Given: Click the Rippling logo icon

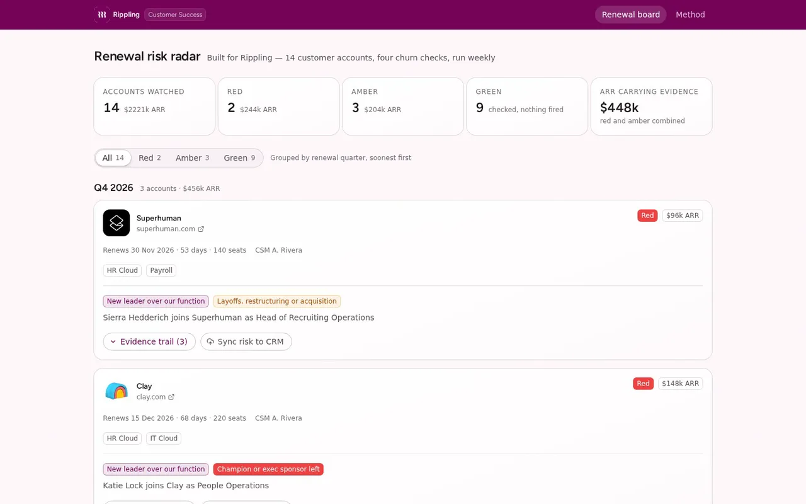Looking at the screenshot, I should point(102,14).
